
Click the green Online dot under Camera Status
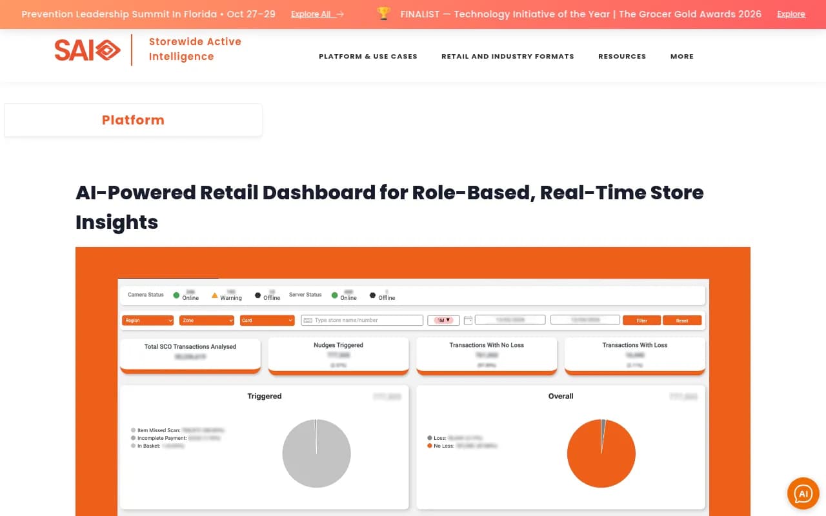click(176, 295)
